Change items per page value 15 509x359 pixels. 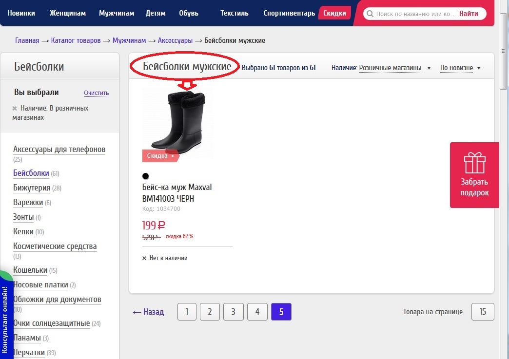pos(483,312)
